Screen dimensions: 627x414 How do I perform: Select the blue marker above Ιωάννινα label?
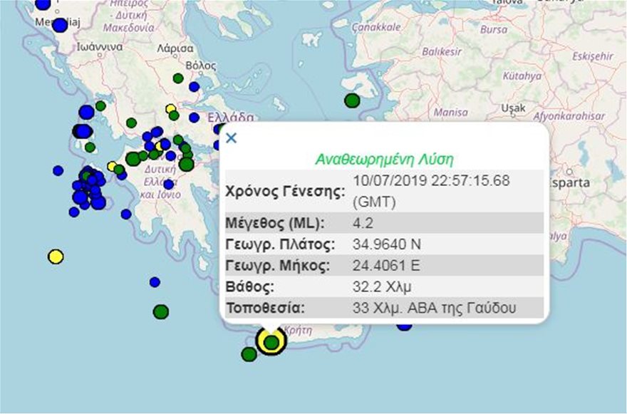tap(60, 26)
